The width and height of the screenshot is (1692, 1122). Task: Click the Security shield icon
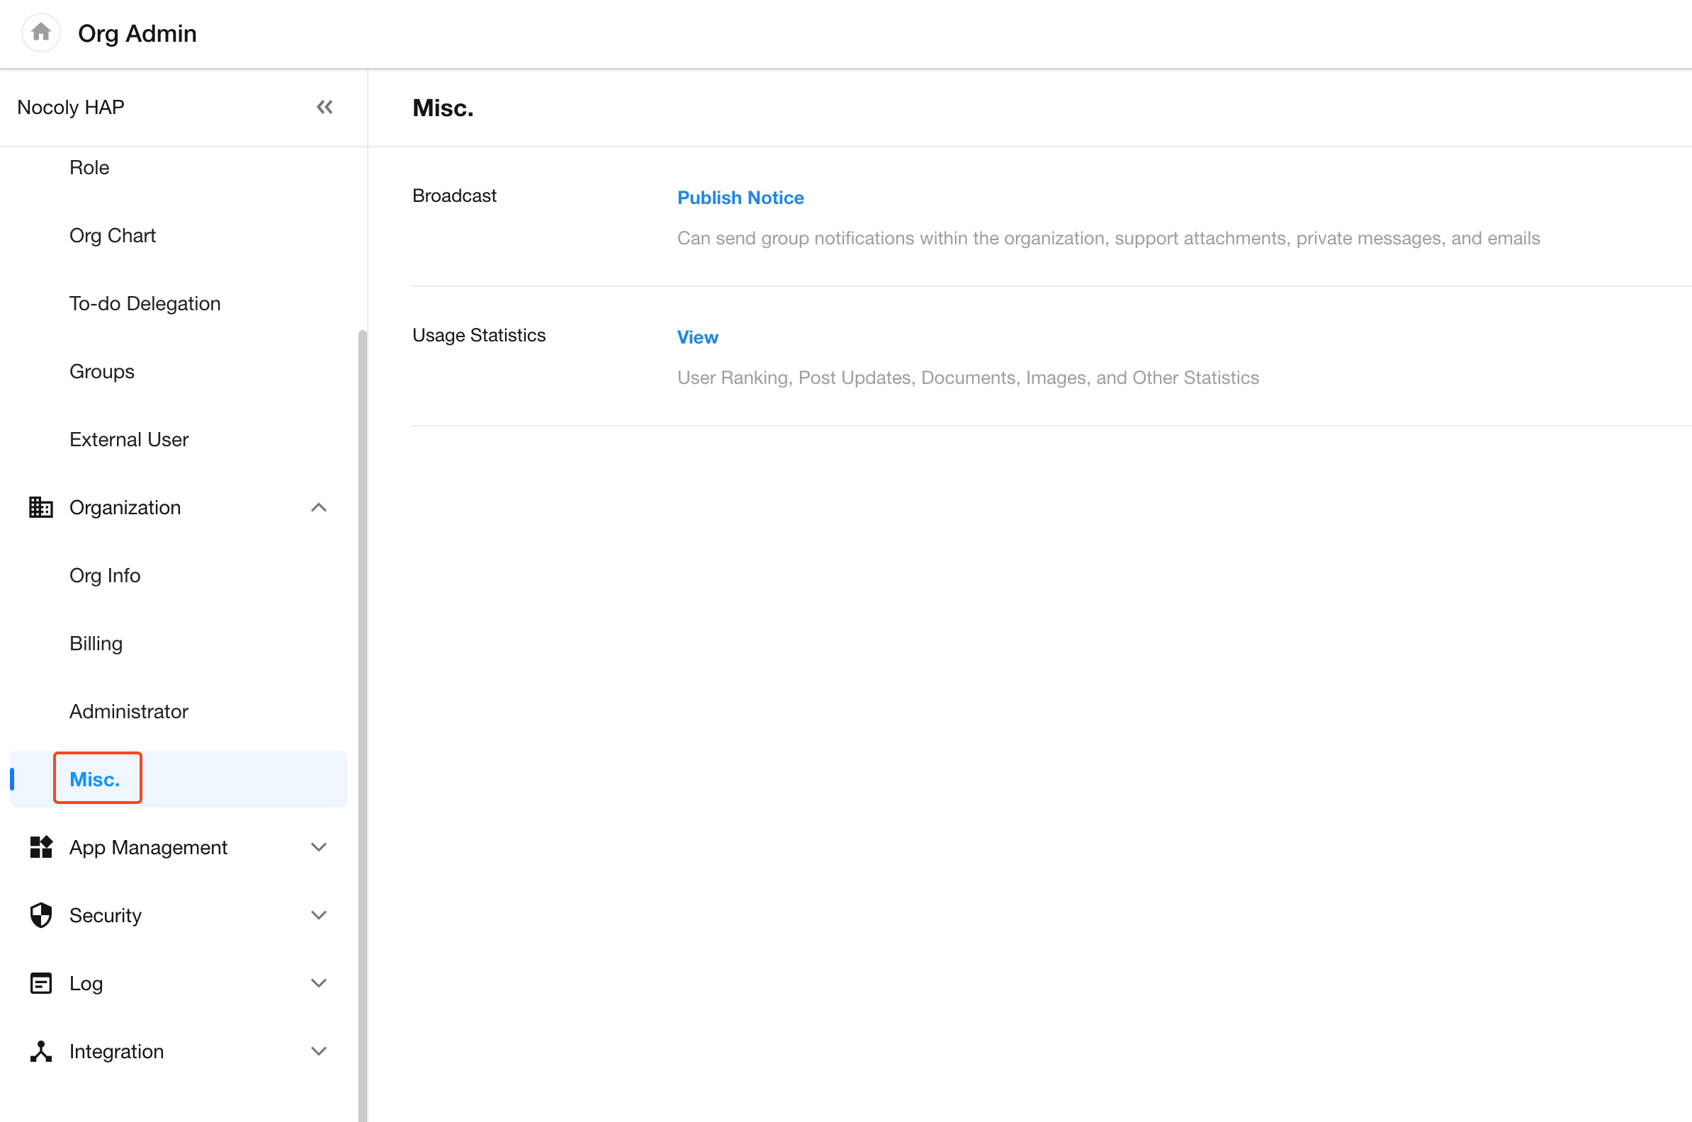click(x=41, y=915)
